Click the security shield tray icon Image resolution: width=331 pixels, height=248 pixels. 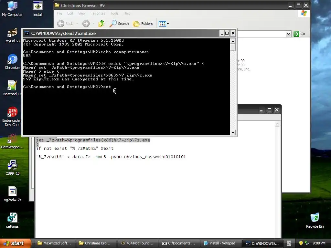(301, 243)
